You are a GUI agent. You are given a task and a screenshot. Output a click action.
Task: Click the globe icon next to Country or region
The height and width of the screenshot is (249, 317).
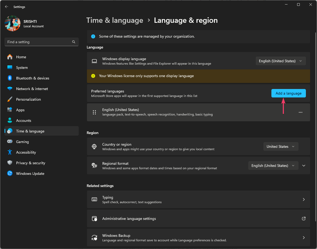tap(94, 146)
